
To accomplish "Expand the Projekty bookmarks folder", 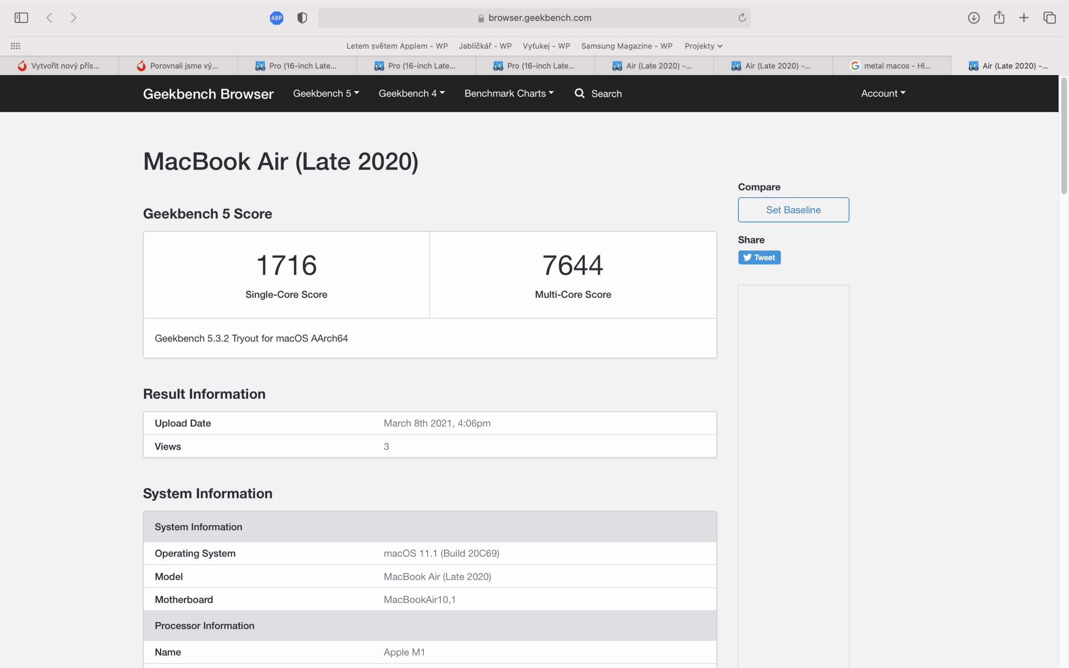I will 703,46.
